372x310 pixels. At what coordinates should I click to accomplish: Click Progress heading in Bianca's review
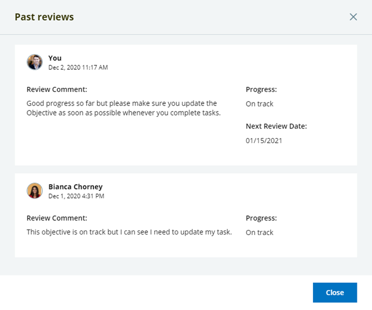[261, 218]
